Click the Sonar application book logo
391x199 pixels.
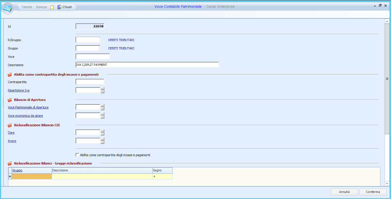point(8,8)
